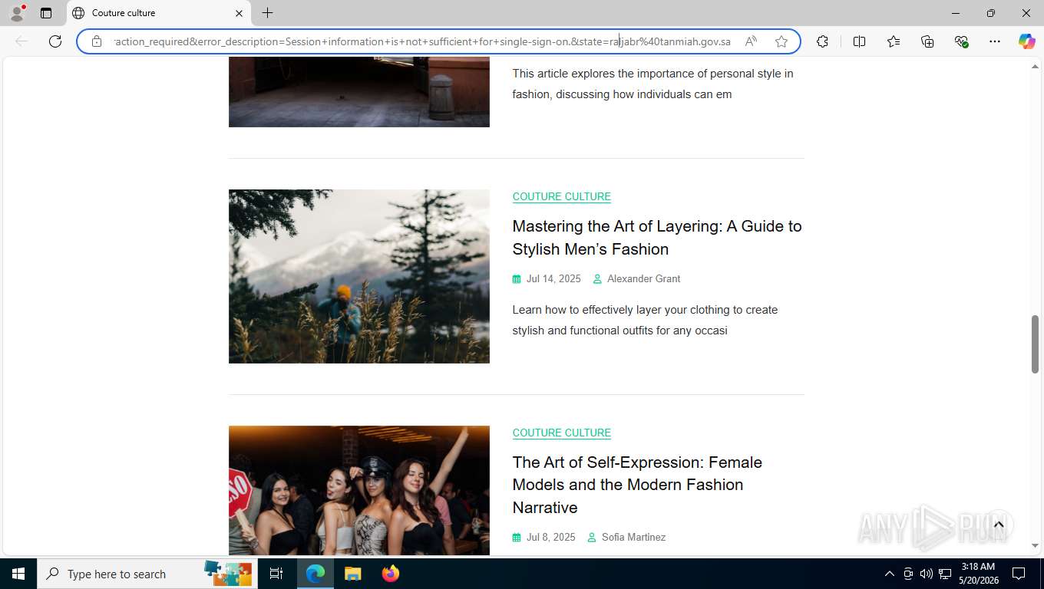Click calendar icon beside Jul 8, 2025

click(517, 538)
